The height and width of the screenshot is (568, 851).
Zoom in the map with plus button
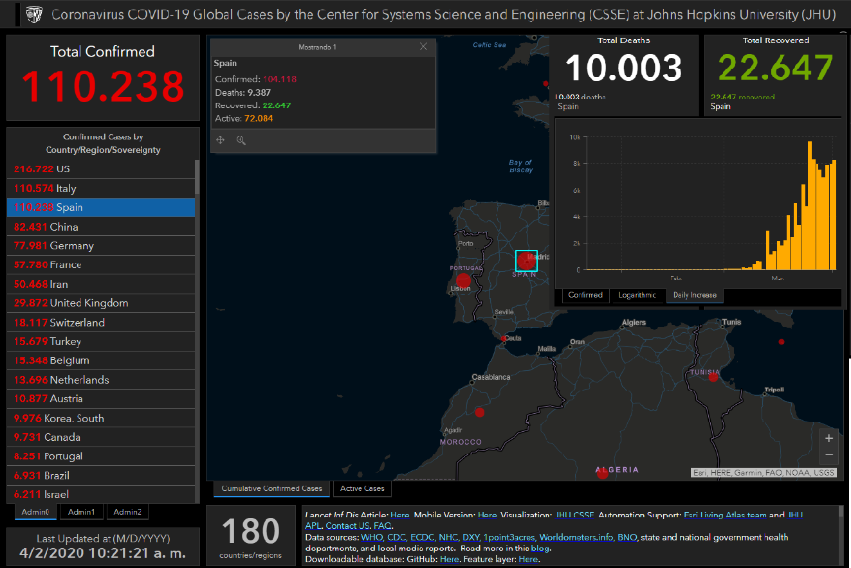tap(829, 438)
